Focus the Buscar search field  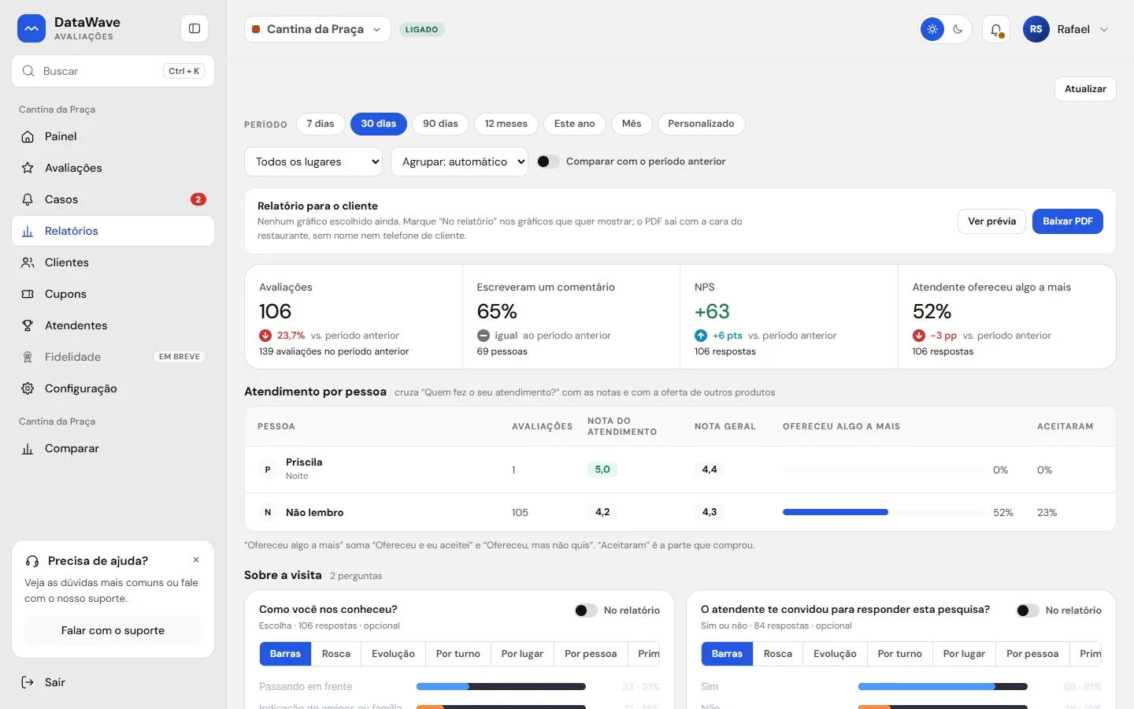coord(113,71)
